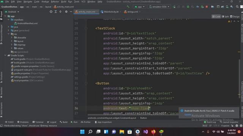Open the Terminal tool window
Viewport: 243px width, 136px height.
pos(38,122)
